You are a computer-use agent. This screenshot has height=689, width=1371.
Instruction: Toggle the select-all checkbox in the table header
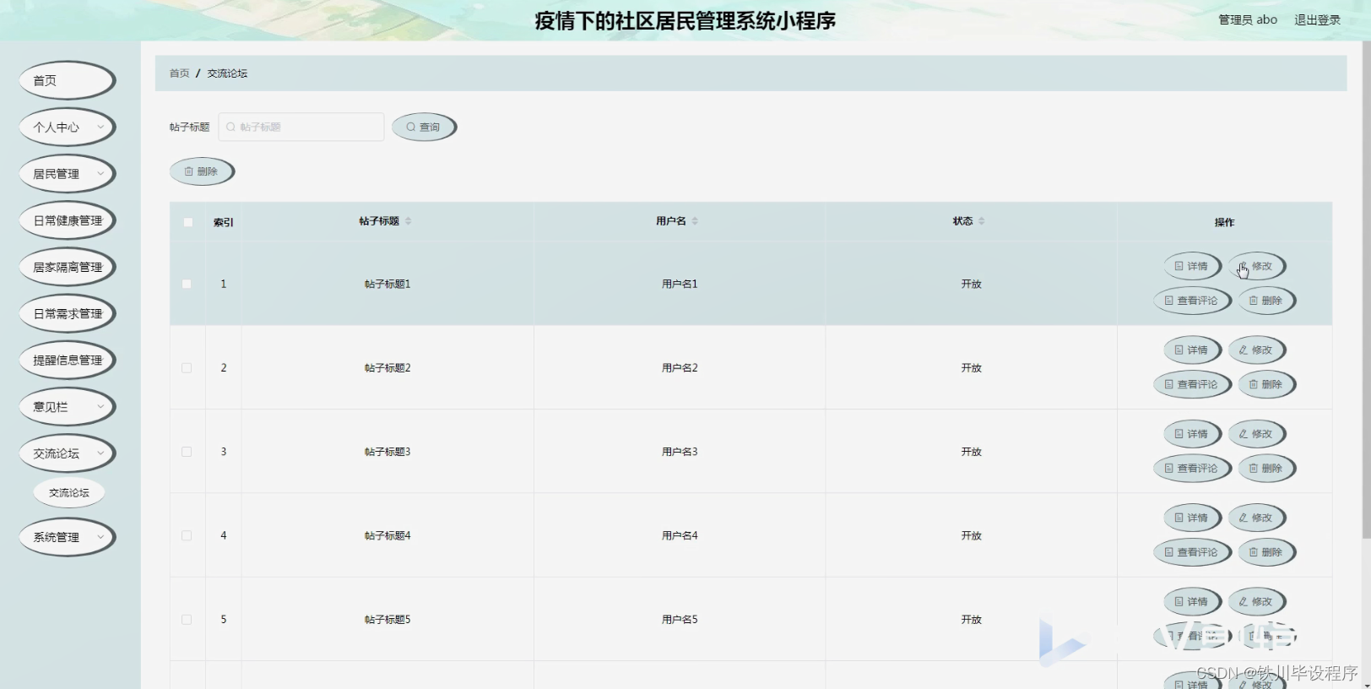tap(187, 222)
